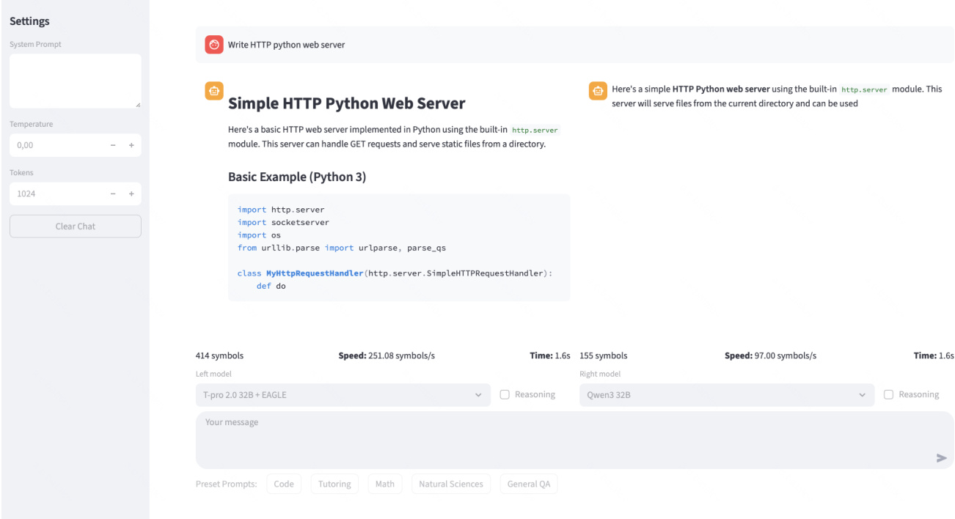This screenshot has height=519, width=955.
Task: Open the Right model dropdown showing Qwen3 32B
Action: (726, 395)
